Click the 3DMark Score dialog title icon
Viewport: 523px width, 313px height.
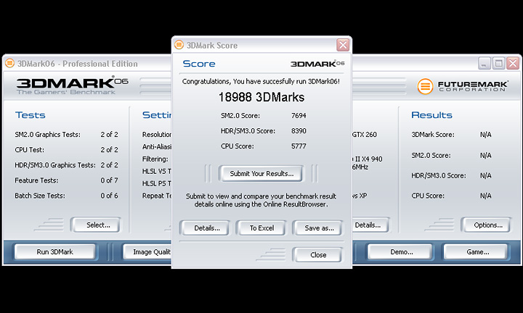click(x=179, y=45)
